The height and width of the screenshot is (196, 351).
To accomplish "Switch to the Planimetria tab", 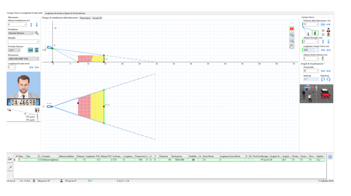I will [x=85, y=18].
